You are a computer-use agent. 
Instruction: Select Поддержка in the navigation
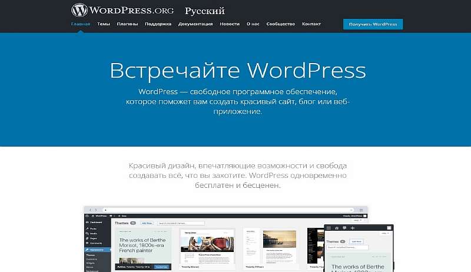[158, 24]
